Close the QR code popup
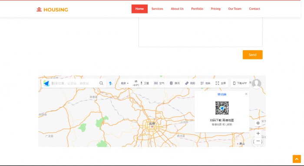The height and width of the screenshot is (166, 304). pyautogui.click(x=246, y=94)
